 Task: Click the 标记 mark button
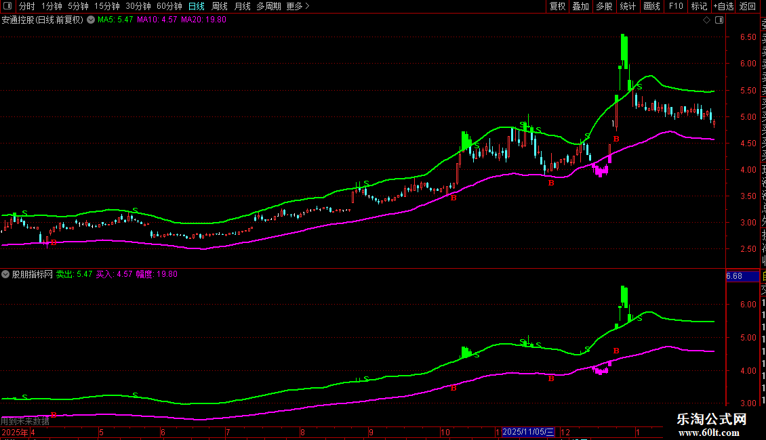(699, 6)
